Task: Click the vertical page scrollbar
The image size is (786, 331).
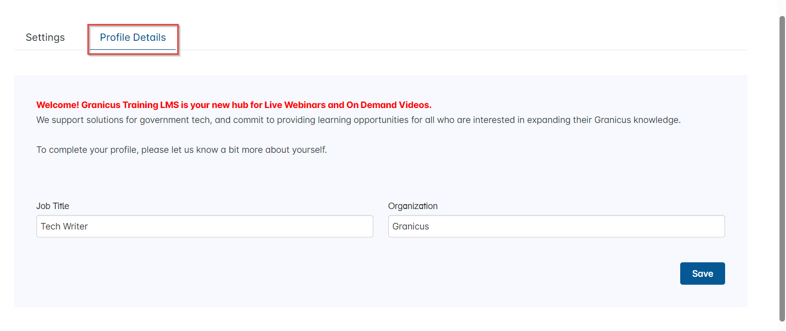Action: click(782, 169)
